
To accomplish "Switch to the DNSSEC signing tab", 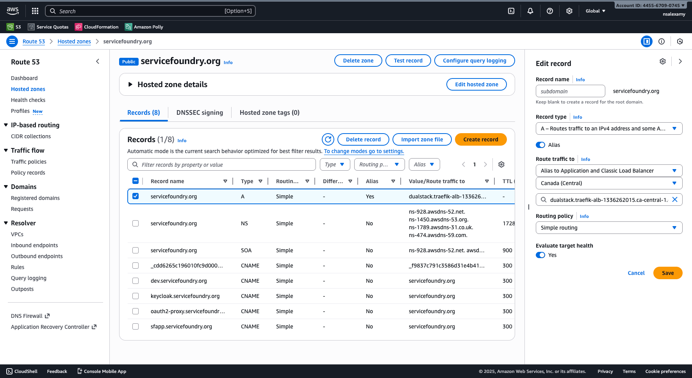I will coord(200,112).
